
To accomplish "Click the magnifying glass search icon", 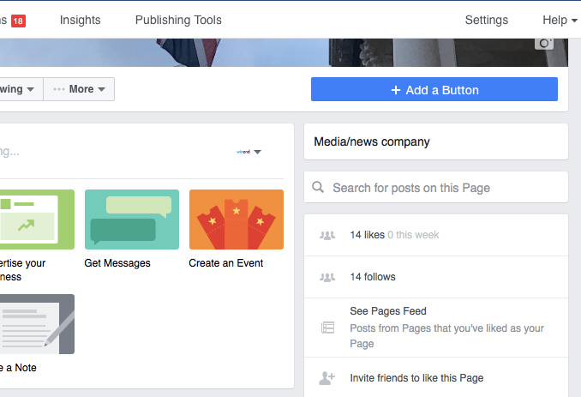I will (x=318, y=188).
